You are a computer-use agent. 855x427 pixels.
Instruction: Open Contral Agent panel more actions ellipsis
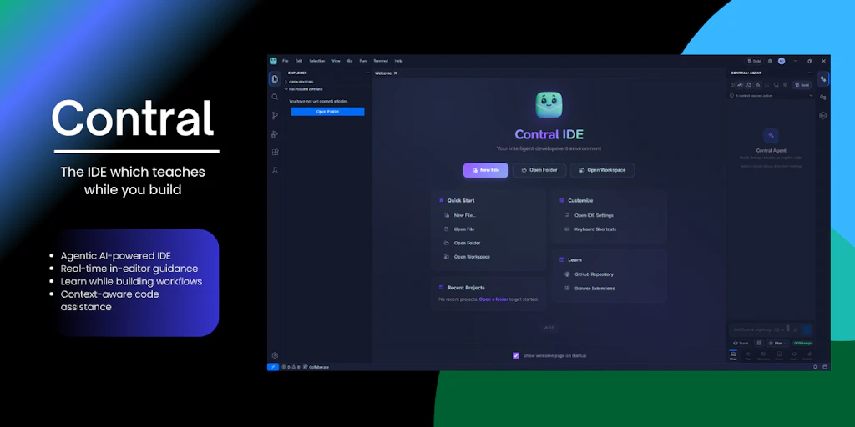809,73
